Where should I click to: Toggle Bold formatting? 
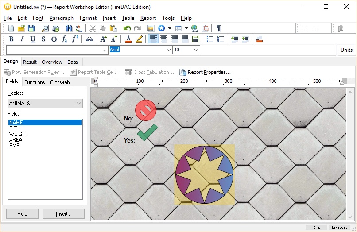[x=12, y=39]
